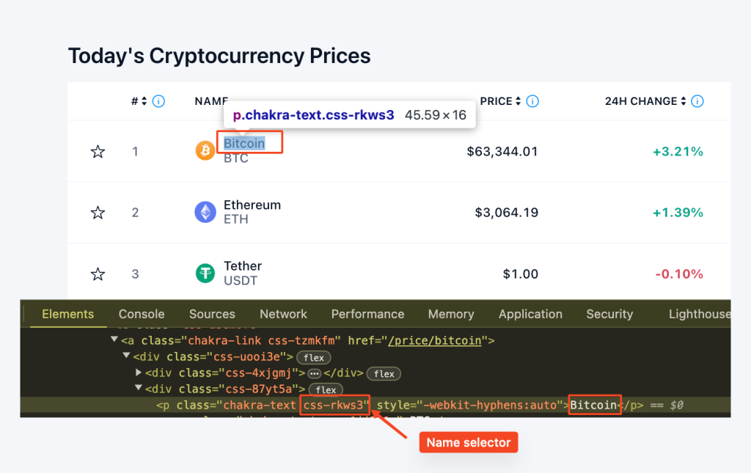Click the ellipsis badge in css-4xjgmj div
This screenshot has height=473, width=751.
[314, 373]
